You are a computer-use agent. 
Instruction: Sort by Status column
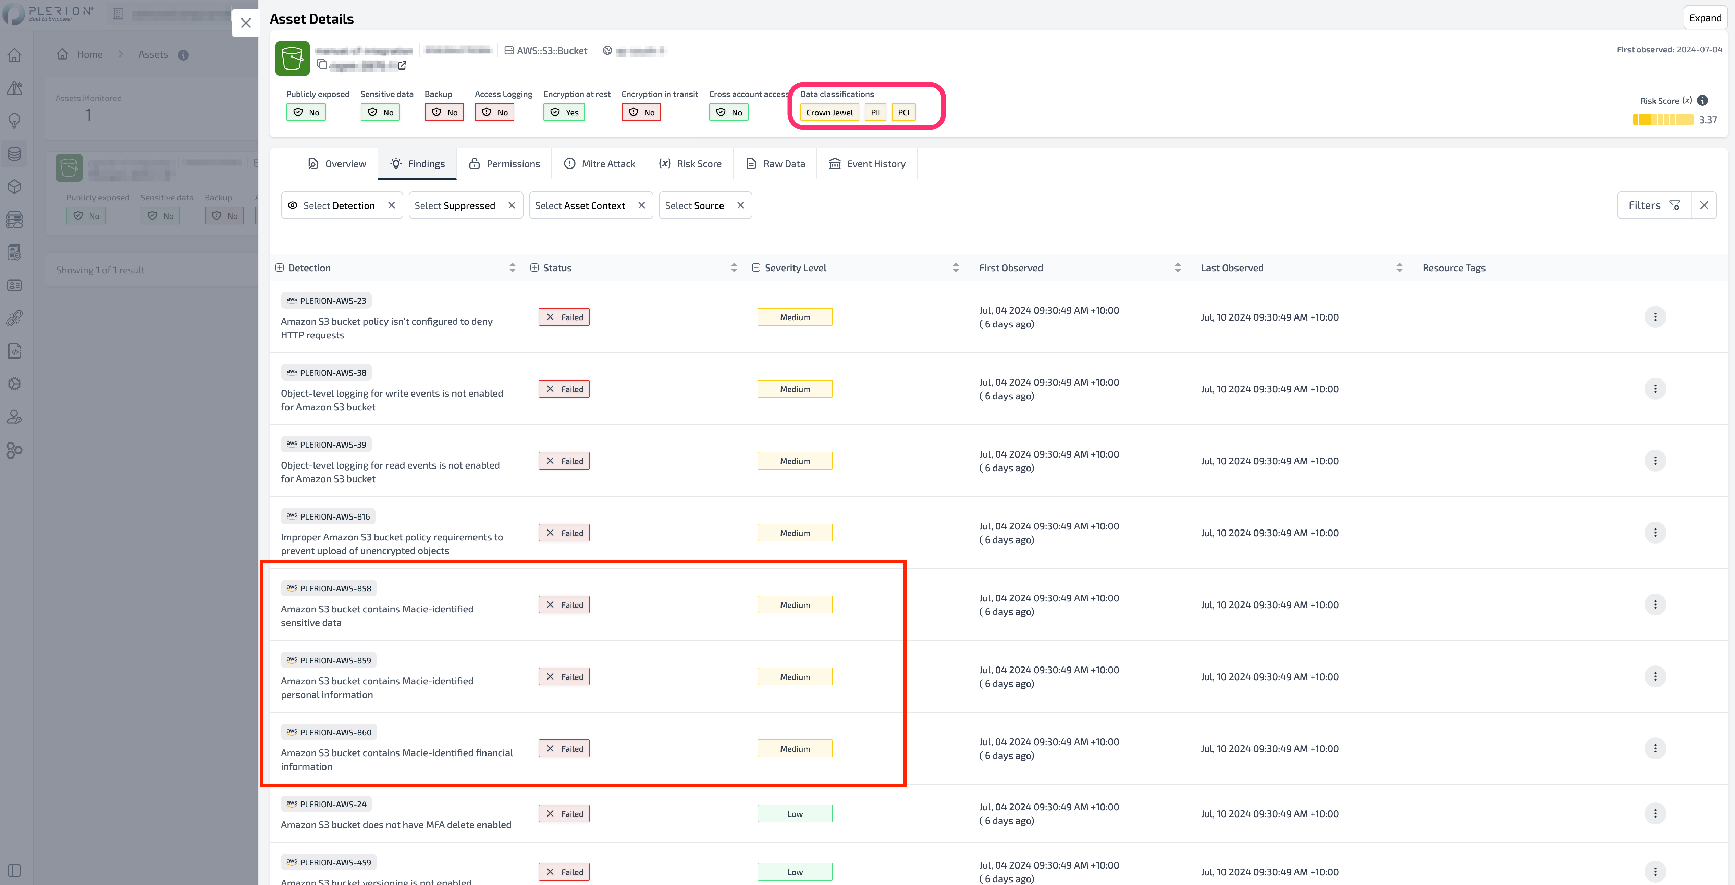point(734,268)
